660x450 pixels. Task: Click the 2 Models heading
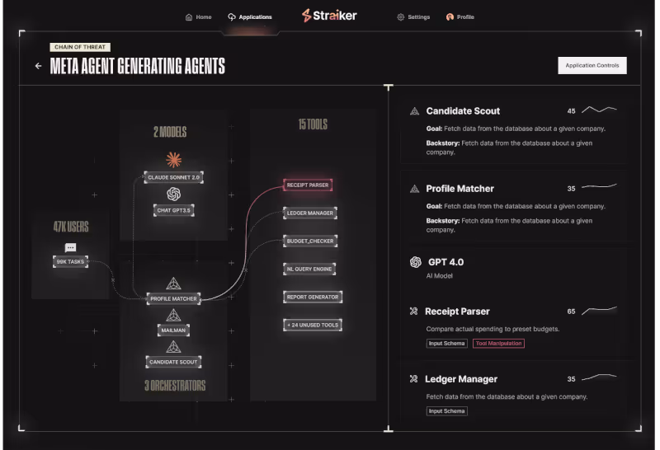click(170, 132)
